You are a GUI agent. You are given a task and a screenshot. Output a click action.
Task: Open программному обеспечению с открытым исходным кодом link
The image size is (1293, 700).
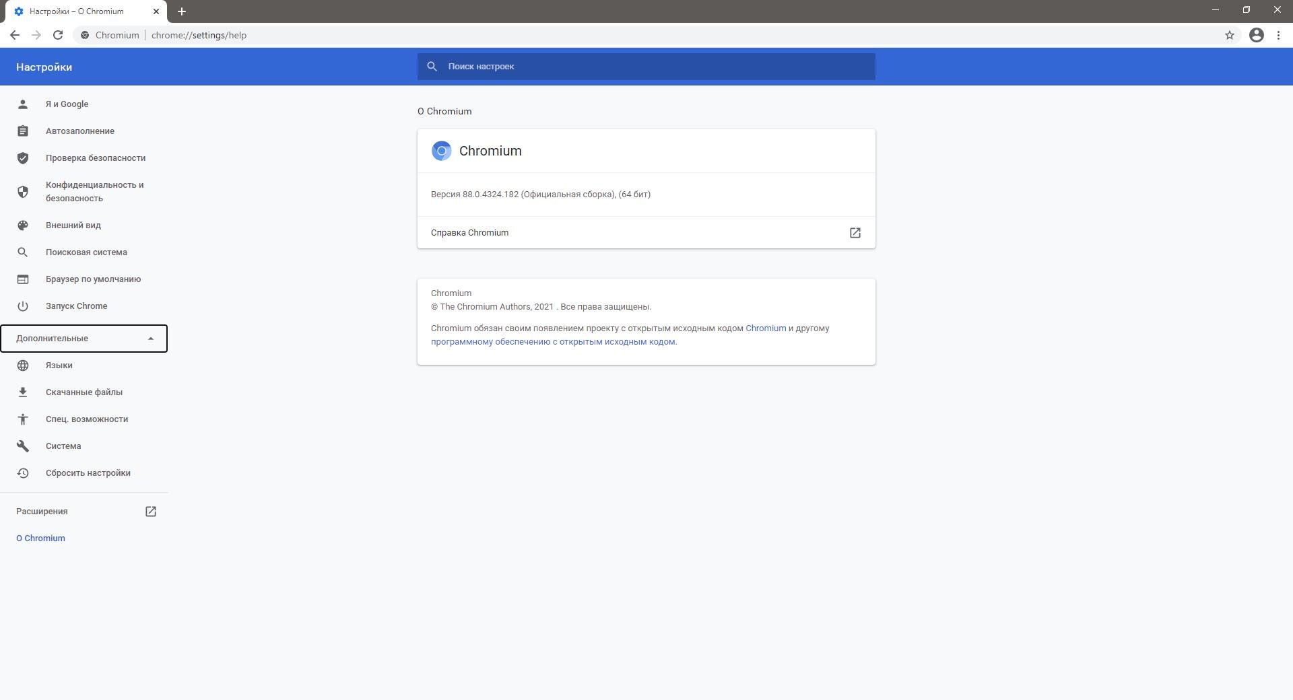click(x=553, y=342)
